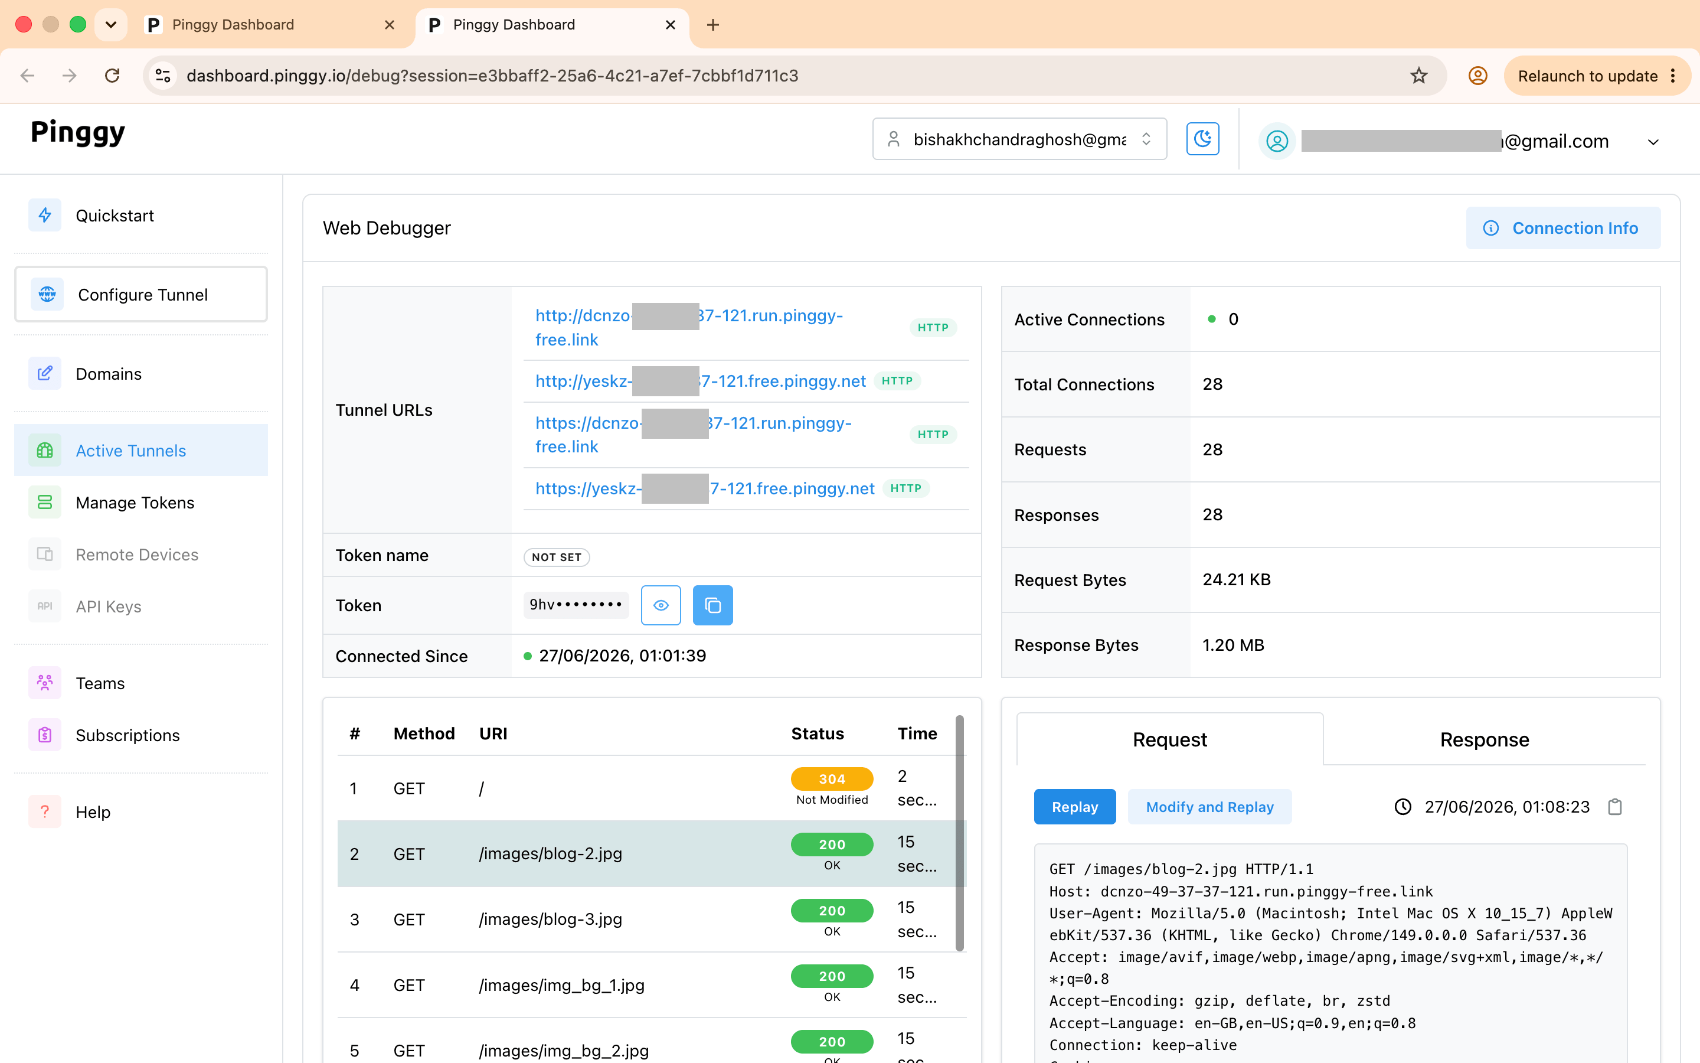Open the https dcnzo run.pinggy-free.link URL

click(x=694, y=434)
